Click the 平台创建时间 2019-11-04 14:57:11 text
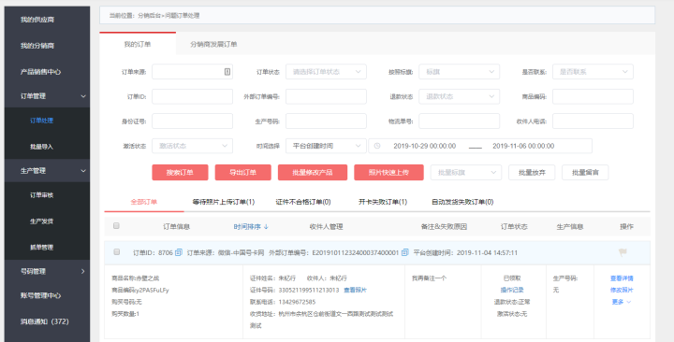This screenshot has width=674, height=342. point(465,252)
